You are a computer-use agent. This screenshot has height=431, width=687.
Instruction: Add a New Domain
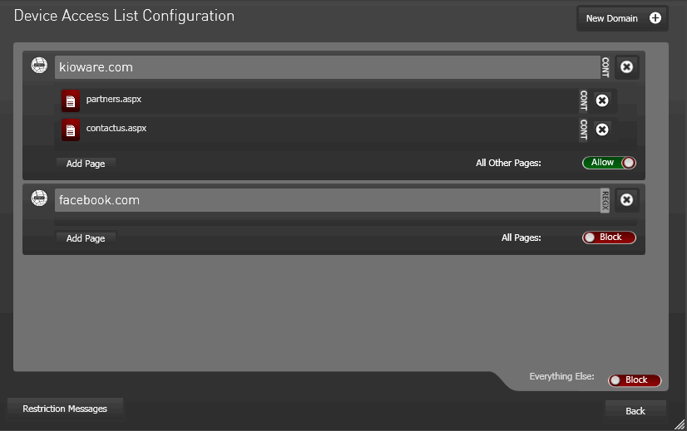click(x=622, y=18)
